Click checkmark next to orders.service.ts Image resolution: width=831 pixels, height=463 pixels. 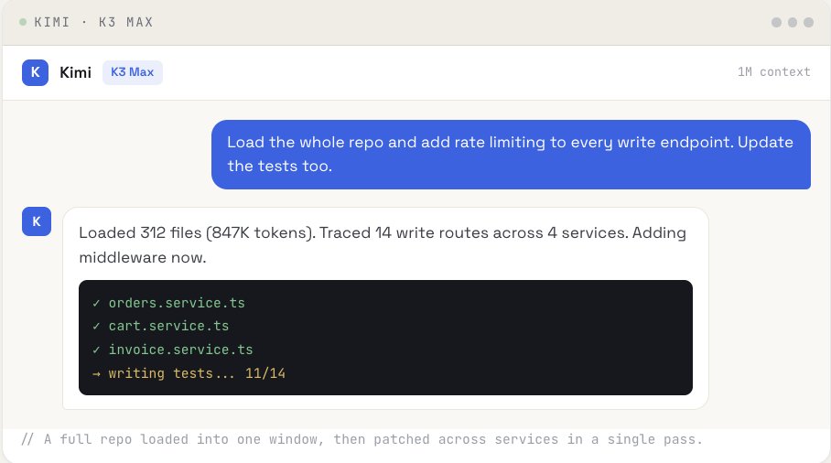(96, 303)
